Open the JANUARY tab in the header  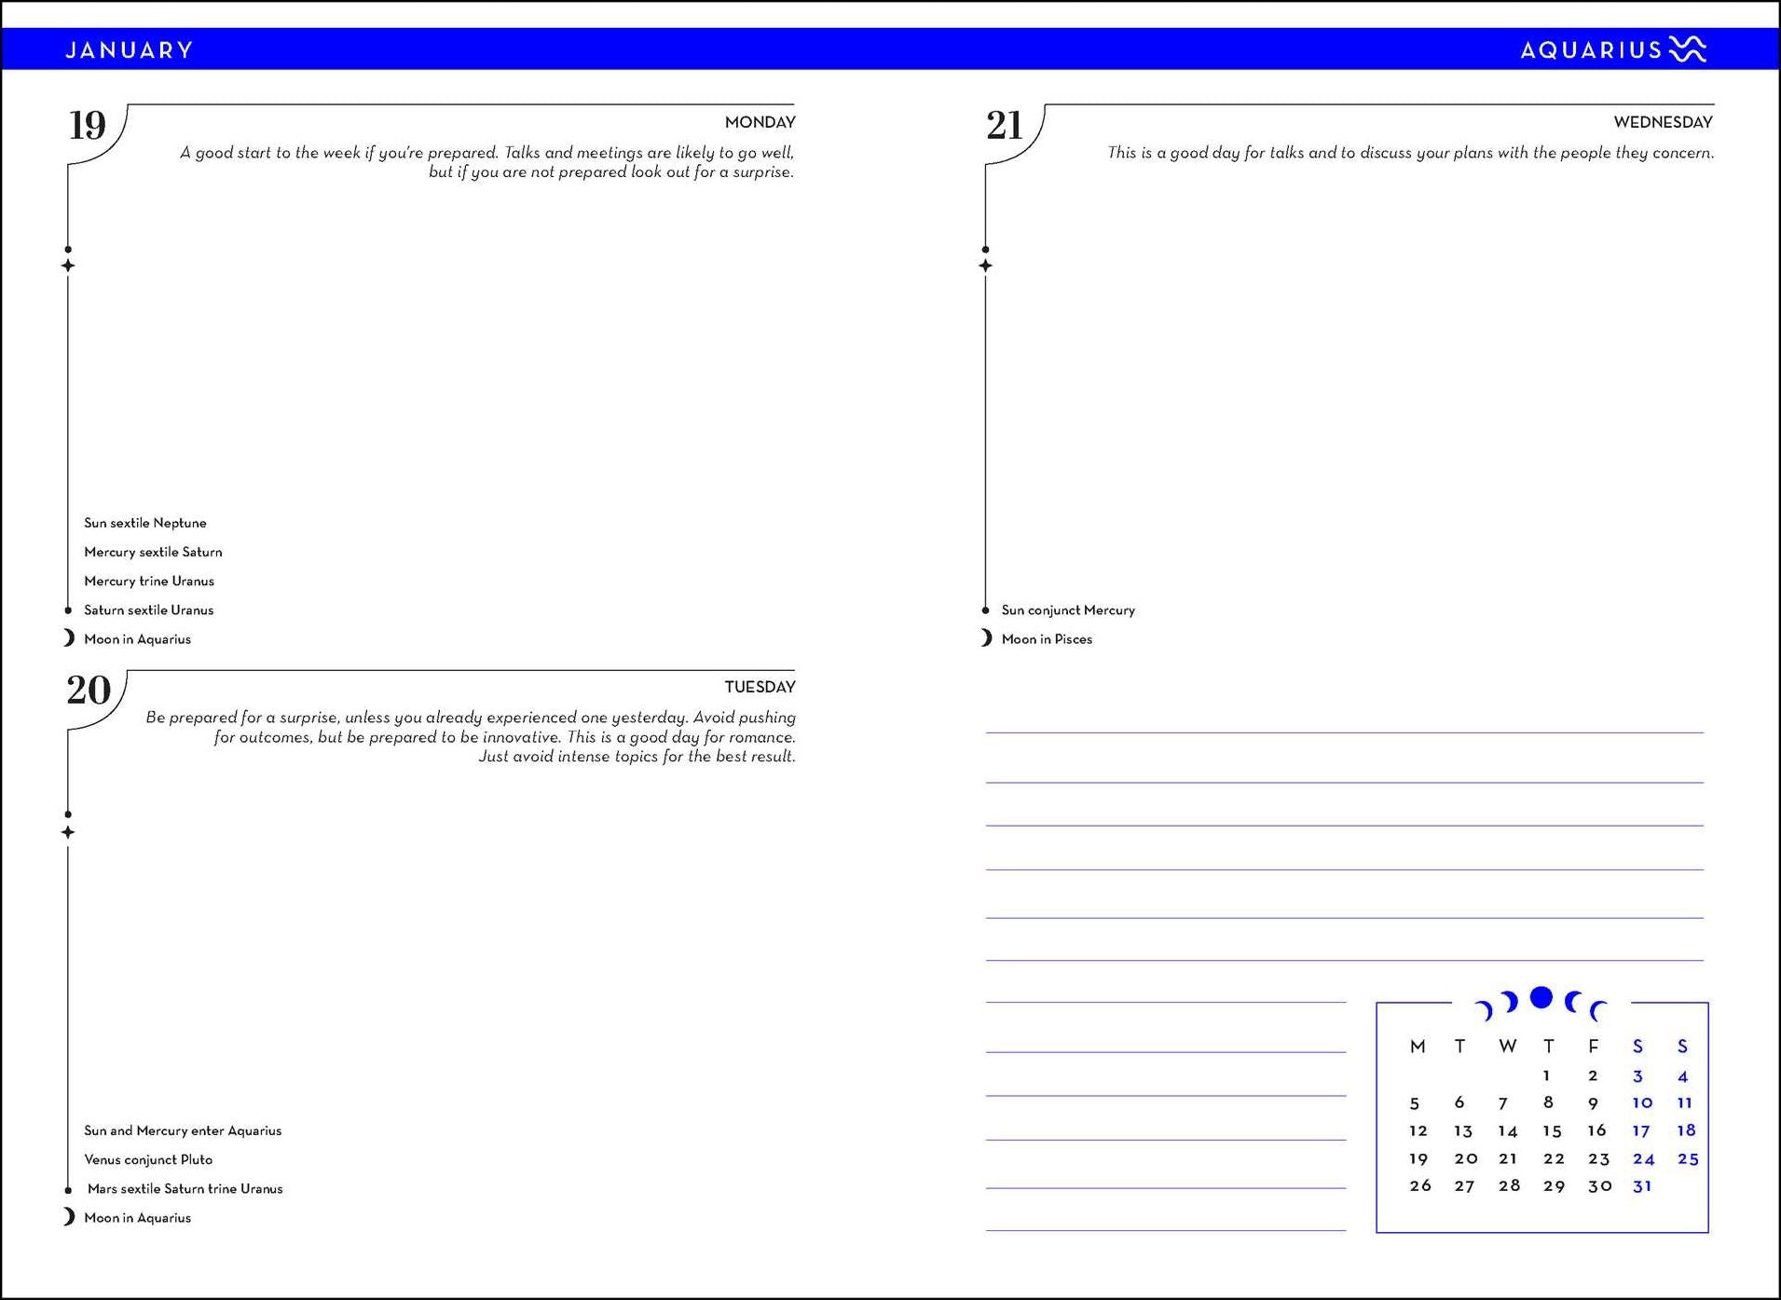click(x=128, y=48)
